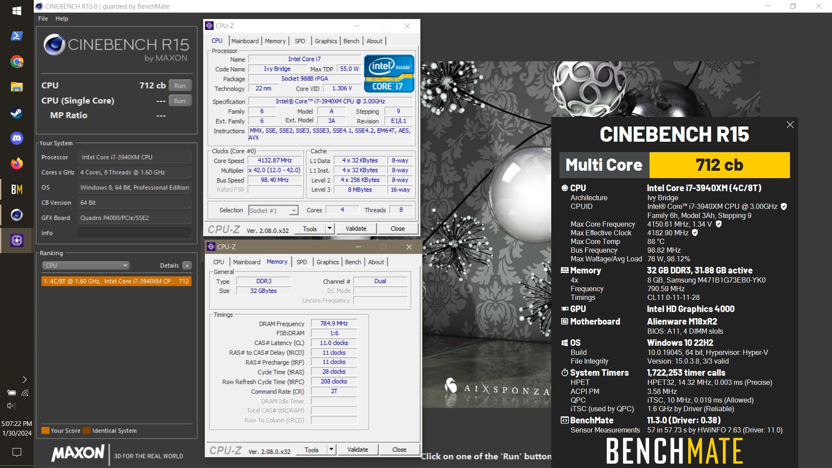Open the Windows Start menu
The width and height of the screenshot is (832, 468).
16,11
